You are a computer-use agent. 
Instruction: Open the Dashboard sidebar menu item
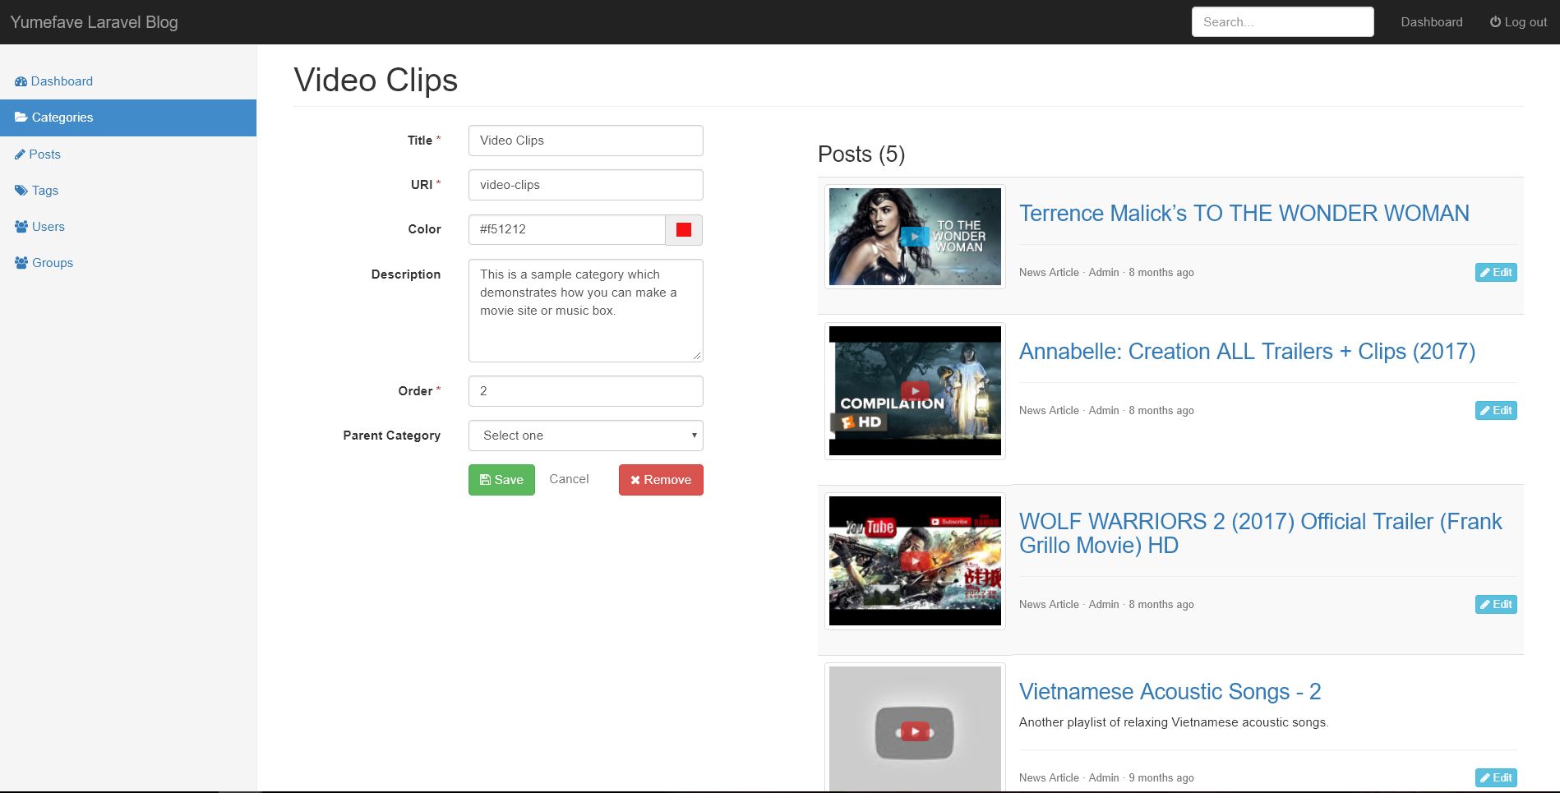(128, 81)
